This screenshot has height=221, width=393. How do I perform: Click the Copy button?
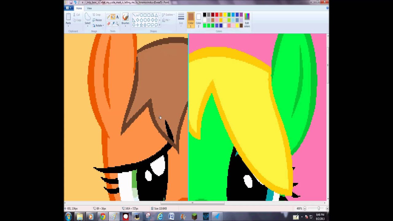tap(77, 20)
